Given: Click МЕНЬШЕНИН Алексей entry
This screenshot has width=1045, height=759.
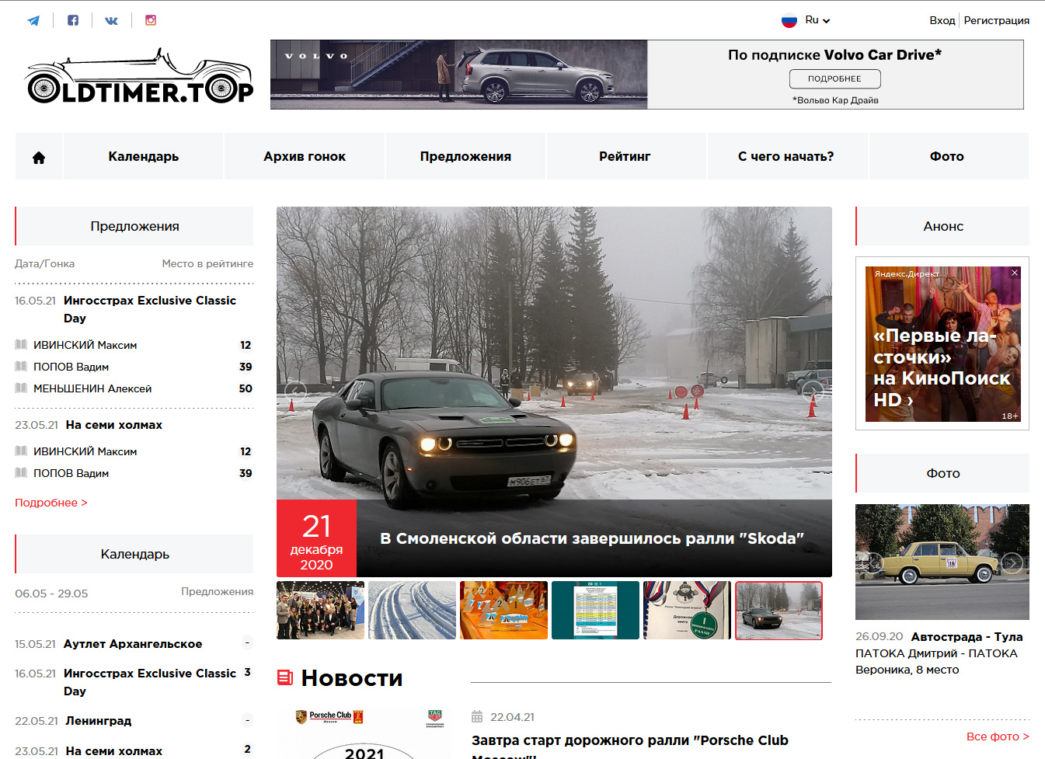Looking at the screenshot, I should 92,388.
